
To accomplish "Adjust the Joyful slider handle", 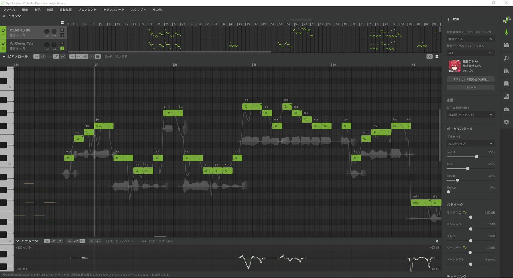I will tap(477, 157).
